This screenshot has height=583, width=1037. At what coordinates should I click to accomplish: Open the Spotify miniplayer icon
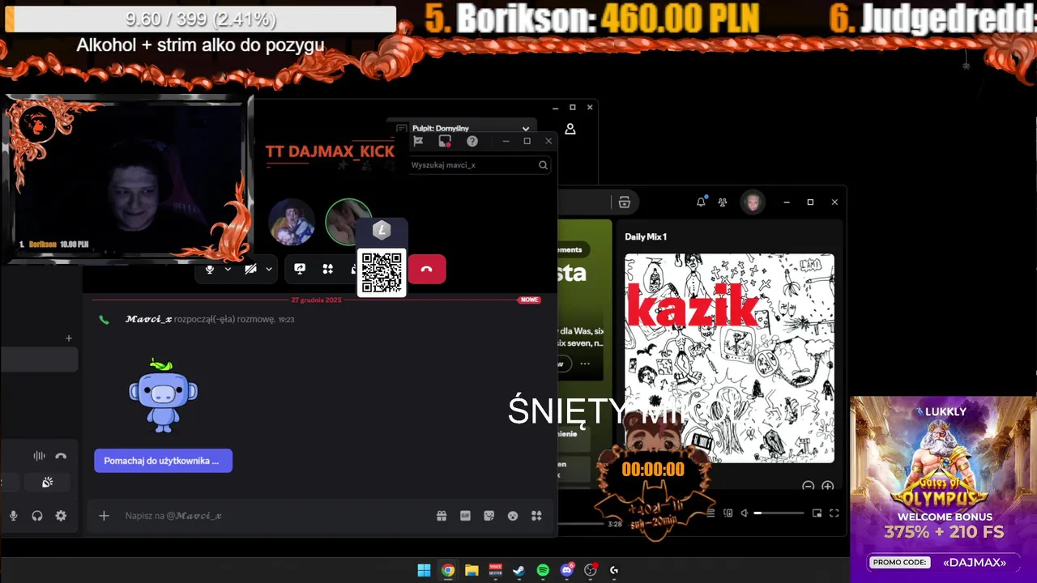[x=817, y=513]
